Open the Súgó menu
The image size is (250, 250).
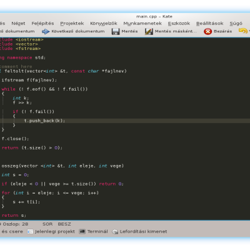(236, 23)
